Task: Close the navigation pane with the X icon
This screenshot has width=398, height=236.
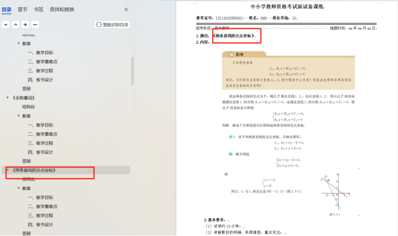Action: click(126, 9)
